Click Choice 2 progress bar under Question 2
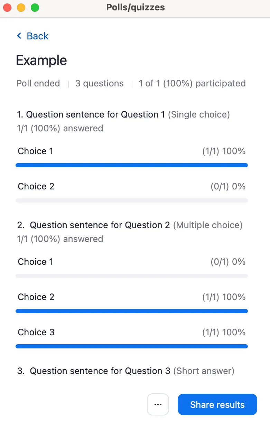This screenshot has height=430, width=270. [x=131, y=311]
